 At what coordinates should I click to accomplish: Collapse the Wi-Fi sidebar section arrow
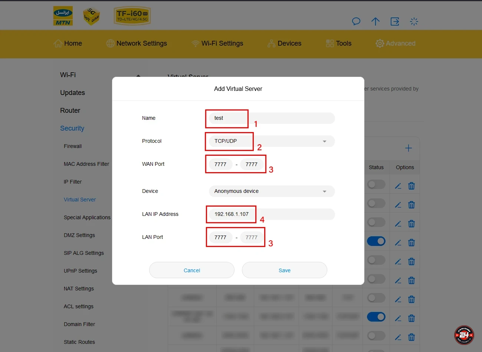(x=138, y=76)
